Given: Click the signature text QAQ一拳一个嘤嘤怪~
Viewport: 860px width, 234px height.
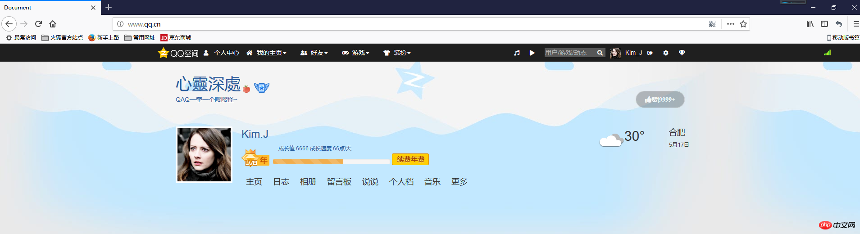Looking at the screenshot, I should [x=206, y=99].
